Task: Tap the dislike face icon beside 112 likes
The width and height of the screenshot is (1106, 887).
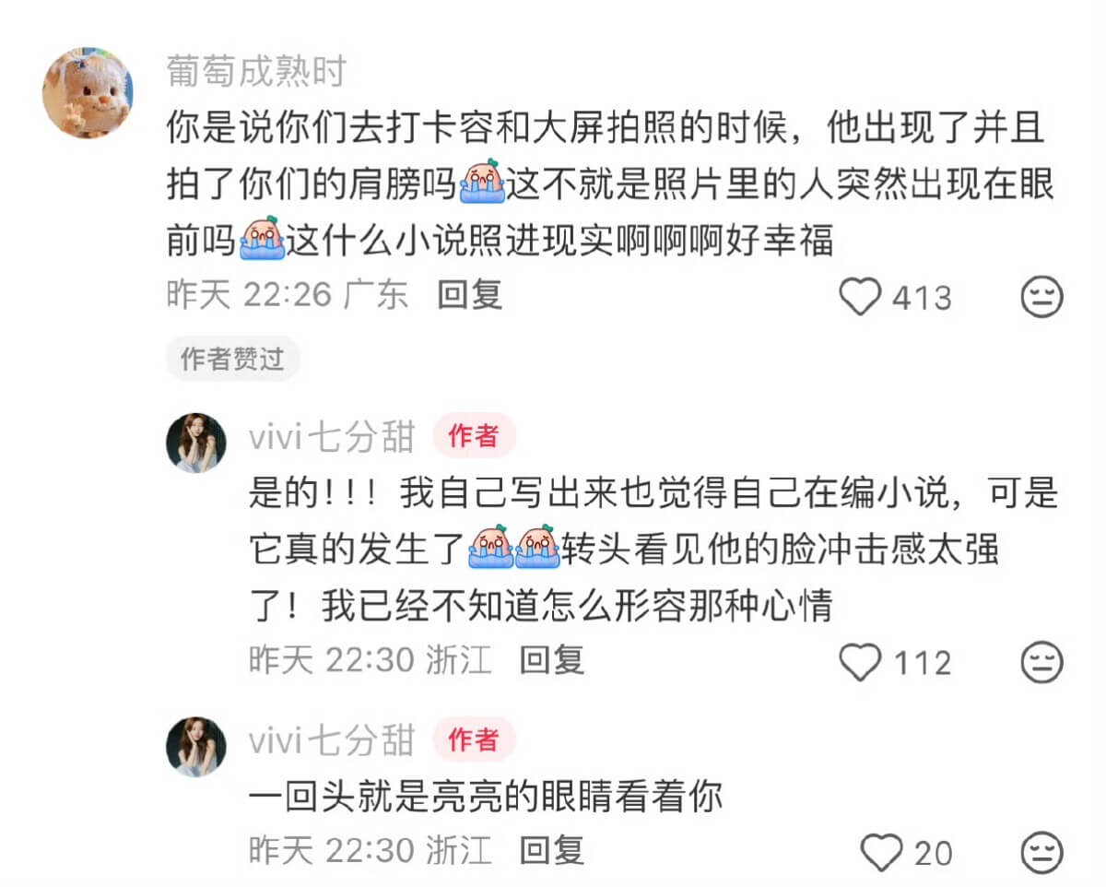Action: pos(1043,662)
